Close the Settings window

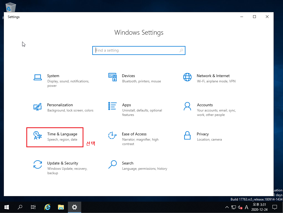point(267,17)
